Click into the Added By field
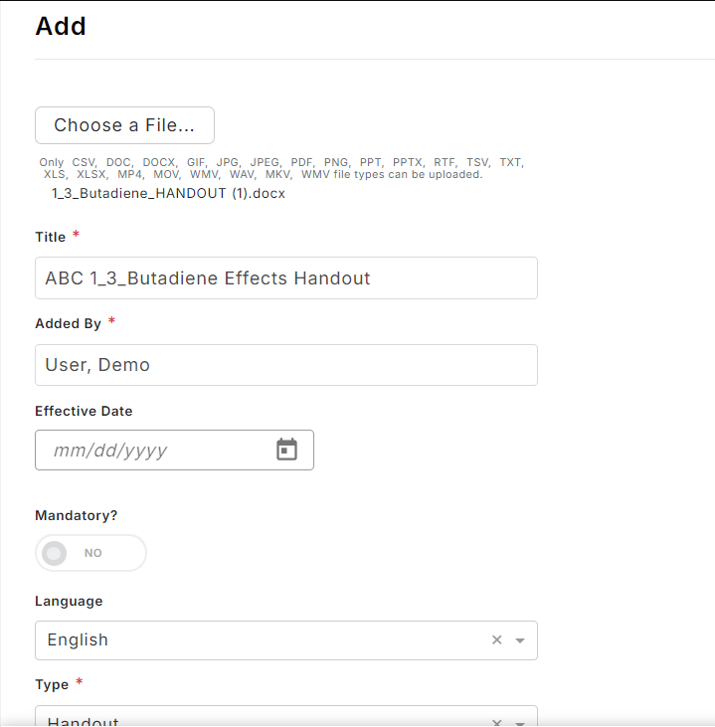The height and width of the screenshot is (727, 715). point(286,365)
